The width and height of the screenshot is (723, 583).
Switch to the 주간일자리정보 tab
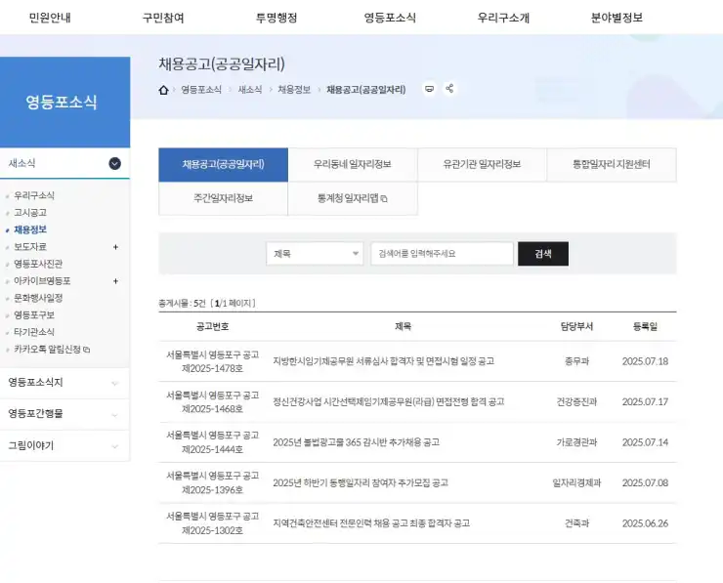point(223,198)
